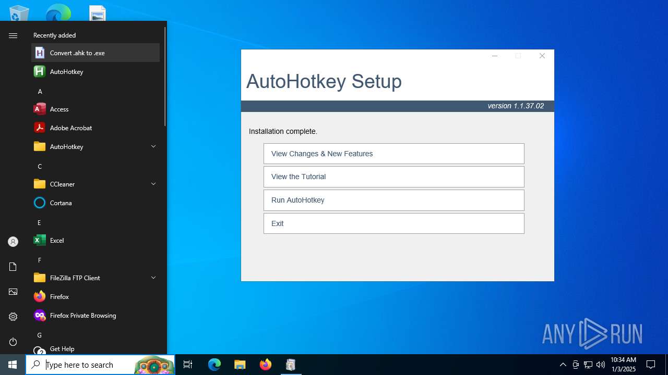Jump to letter C section header
This screenshot has height=375, width=668.
coord(40,166)
